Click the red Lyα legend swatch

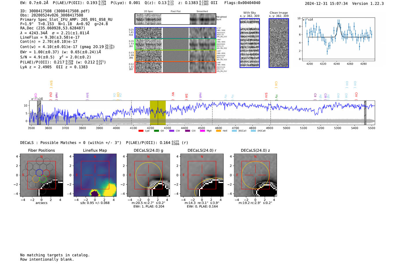(141, 131)
